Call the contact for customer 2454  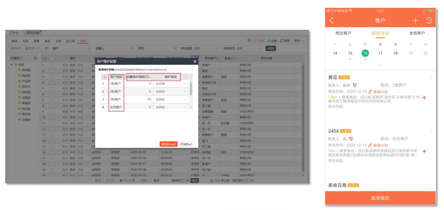[351, 139]
